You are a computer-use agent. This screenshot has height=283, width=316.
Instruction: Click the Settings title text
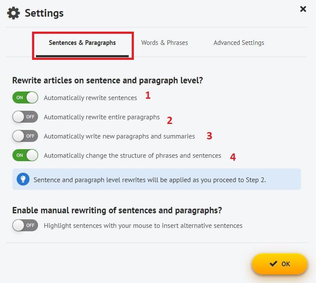pos(44,13)
